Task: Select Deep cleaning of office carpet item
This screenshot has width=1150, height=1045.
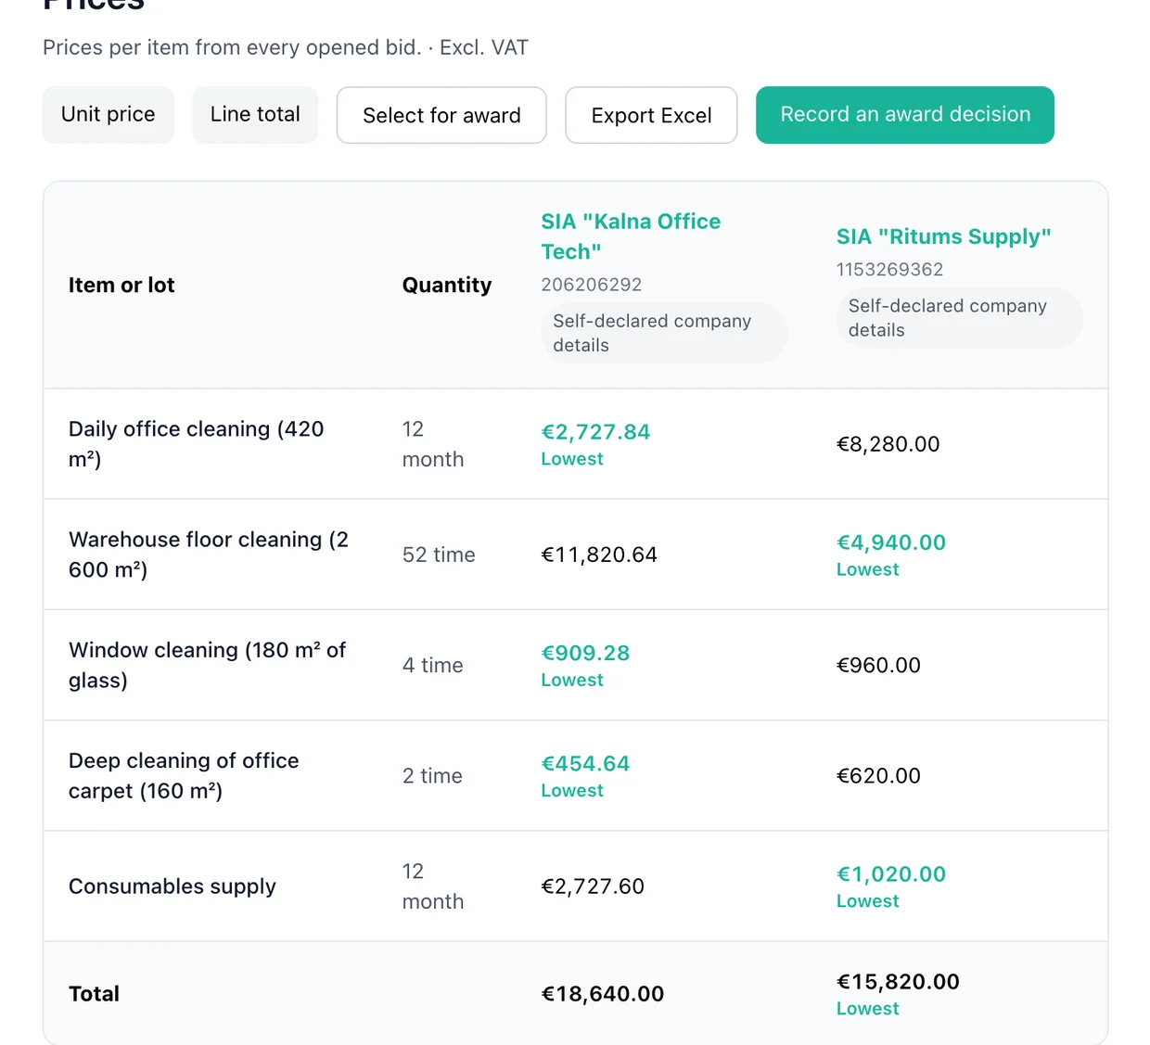Action: tap(184, 775)
